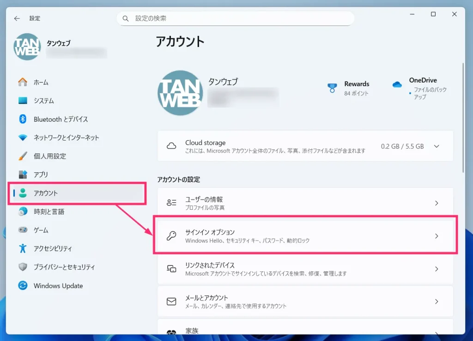Select 個人用設定 in sidebar
Viewport: 473px width, 341px height.
[78, 156]
